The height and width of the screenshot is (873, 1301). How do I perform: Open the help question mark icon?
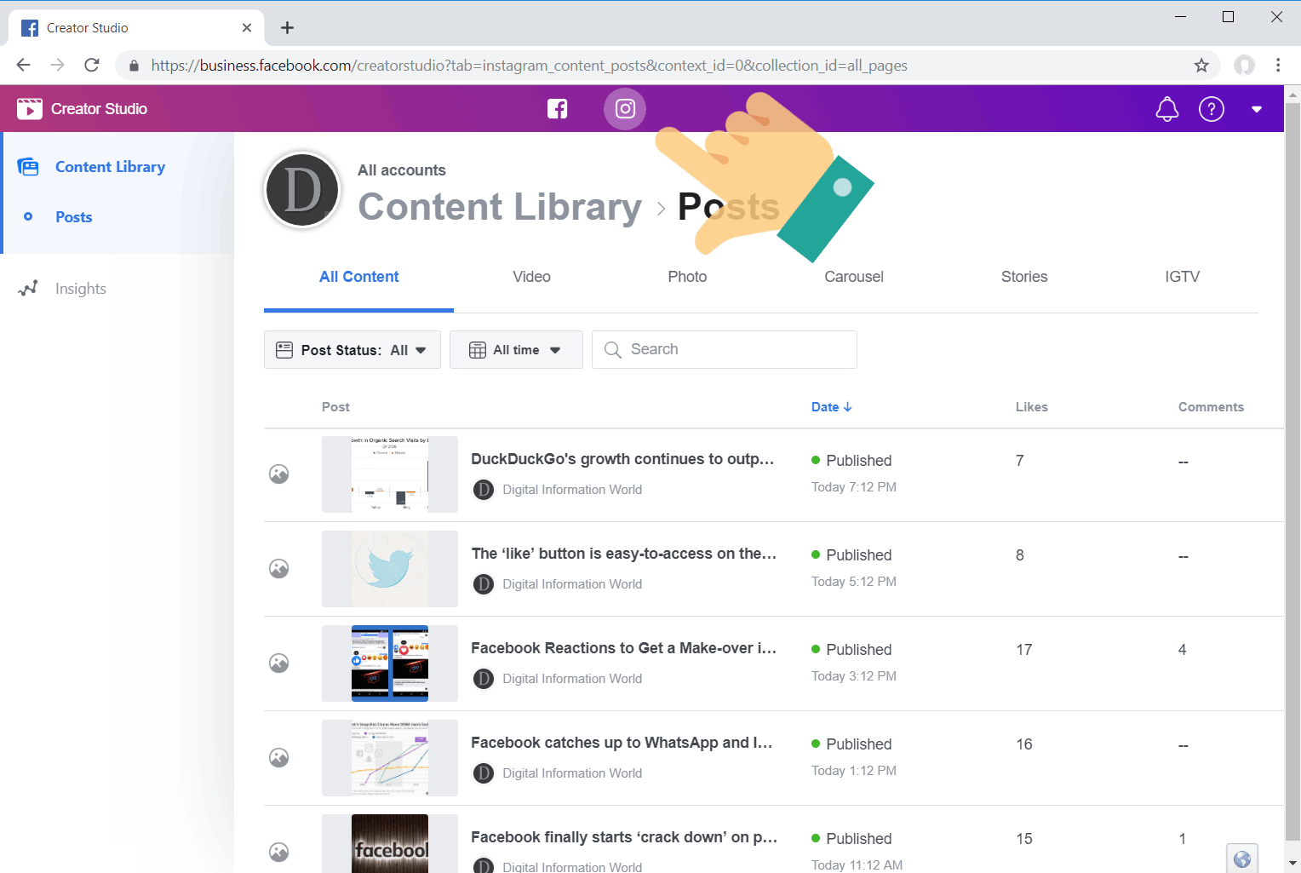pyautogui.click(x=1212, y=109)
